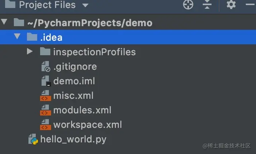
Task: Click the misc.xml file icon
Action: [46, 96]
